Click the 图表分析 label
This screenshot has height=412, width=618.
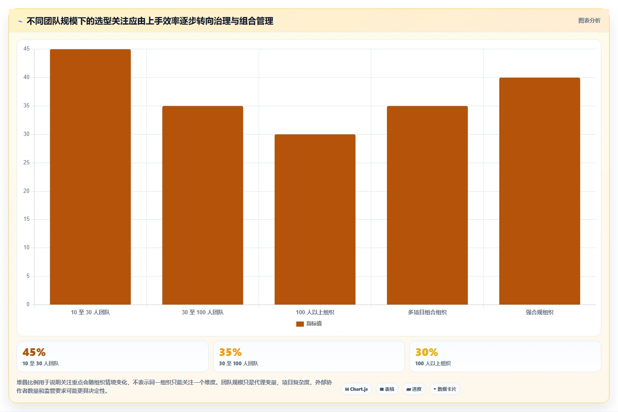click(x=589, y=20)
